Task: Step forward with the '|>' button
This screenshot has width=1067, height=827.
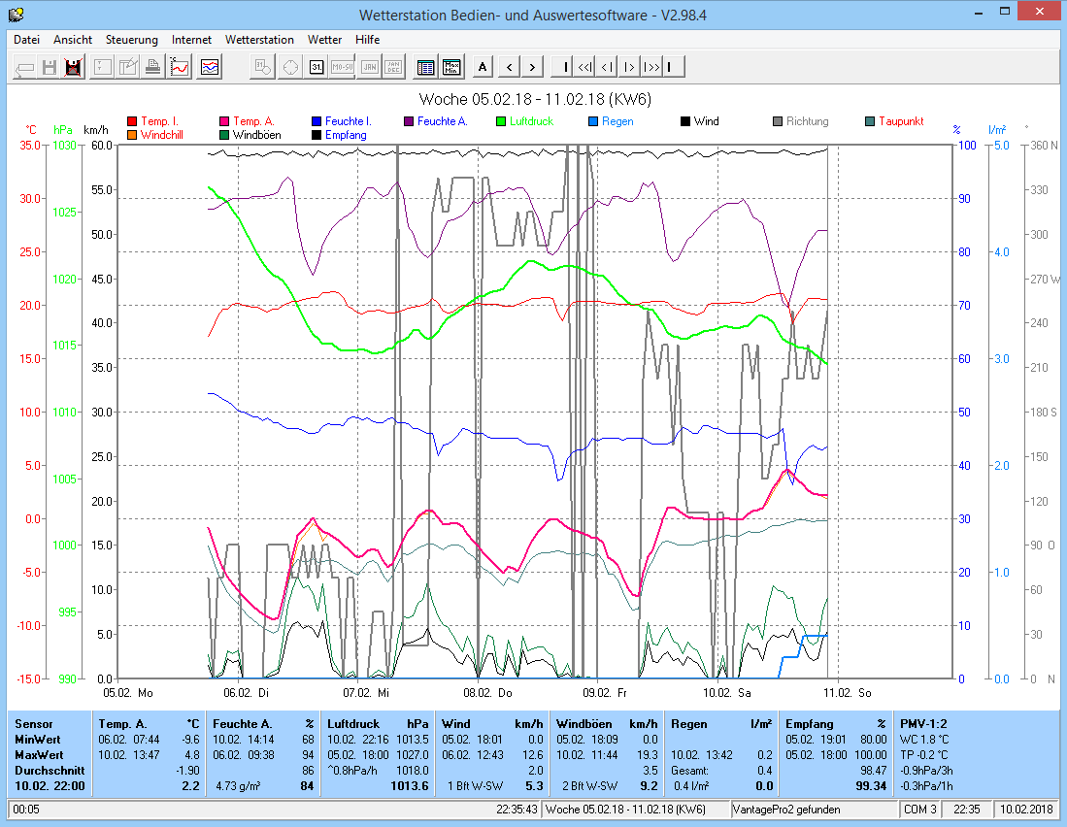Action: point(629,67)
